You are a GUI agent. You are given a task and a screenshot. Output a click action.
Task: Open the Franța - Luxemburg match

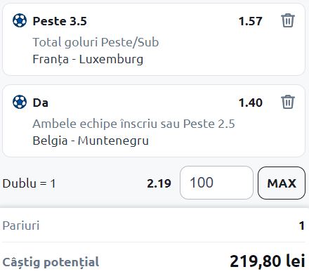click(88, 59)
